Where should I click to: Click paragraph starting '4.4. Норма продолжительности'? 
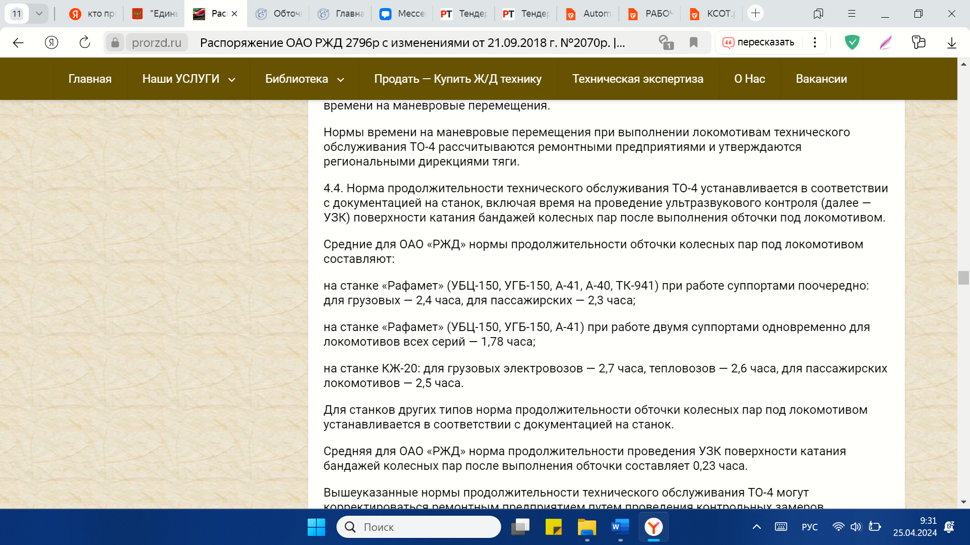[x=605, y=203]
